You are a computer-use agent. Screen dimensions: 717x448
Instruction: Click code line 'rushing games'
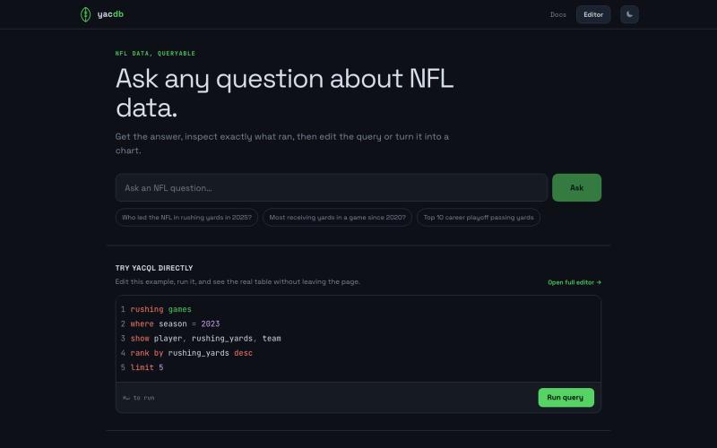[x=161, y=309]
